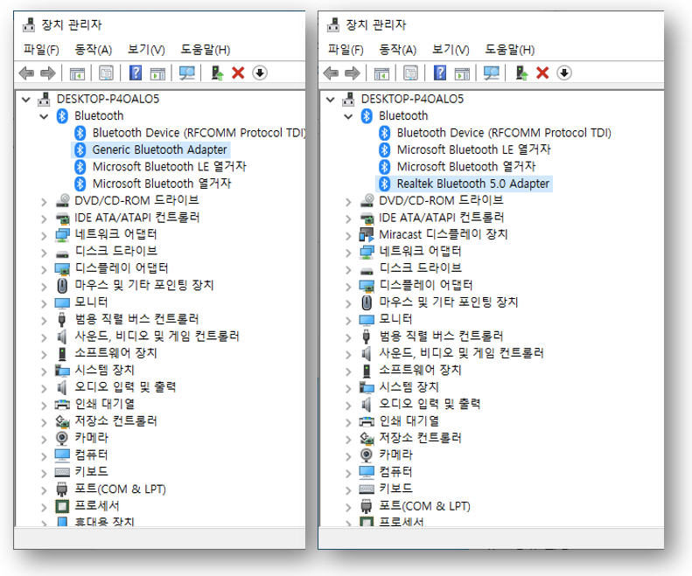Viewport: 692px width, 576px height.
Task: Expand 디스플레이 어댑터 in right window
Action: point(348,286)
